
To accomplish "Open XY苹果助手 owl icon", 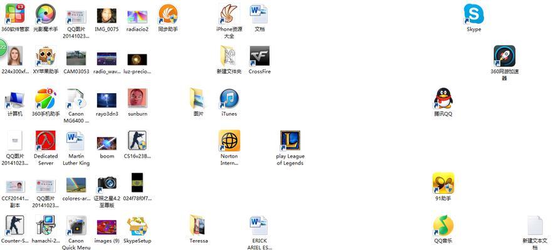I will coord(46,56).
